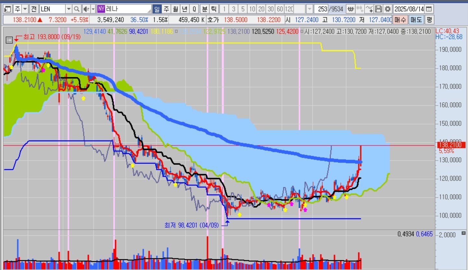Viewport: 468px width, 270px height.
Task: Select the yearly (년) chart period
Action: point(185,9)
